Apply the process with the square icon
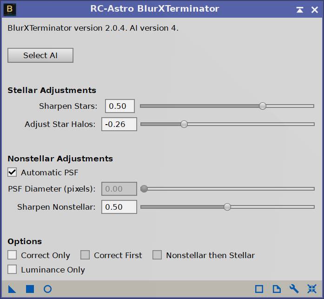This screenshot has width=324, height=299. point(30,289)
